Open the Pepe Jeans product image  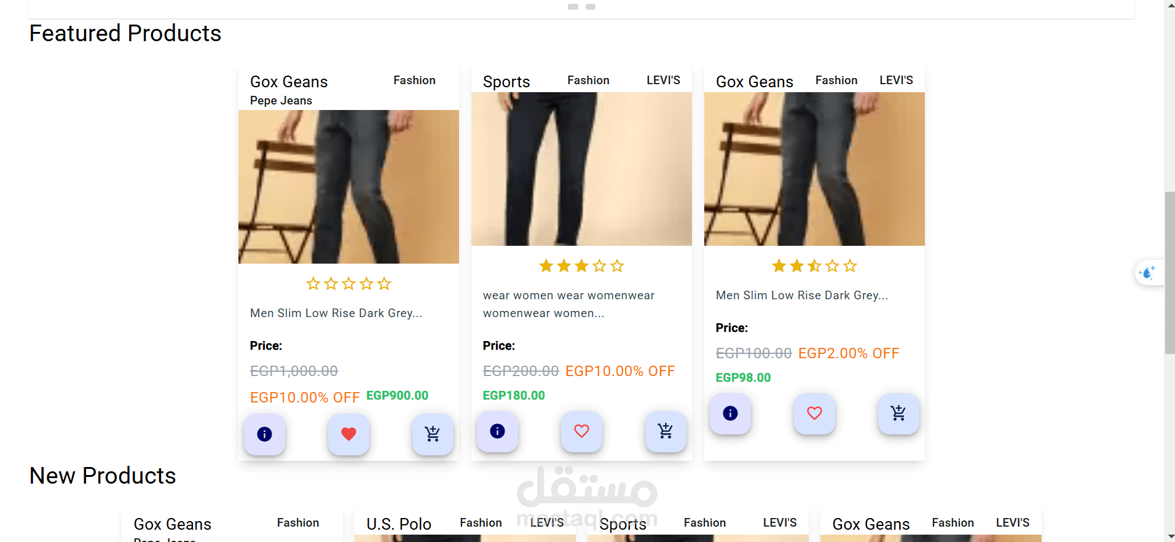click(348, 187)
